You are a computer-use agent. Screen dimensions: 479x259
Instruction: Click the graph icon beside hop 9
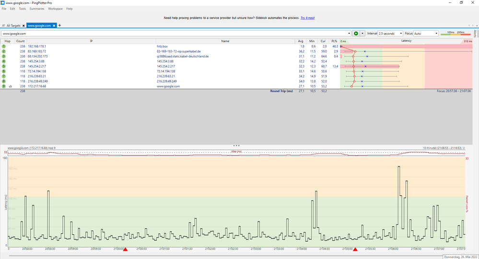[10, 86]
